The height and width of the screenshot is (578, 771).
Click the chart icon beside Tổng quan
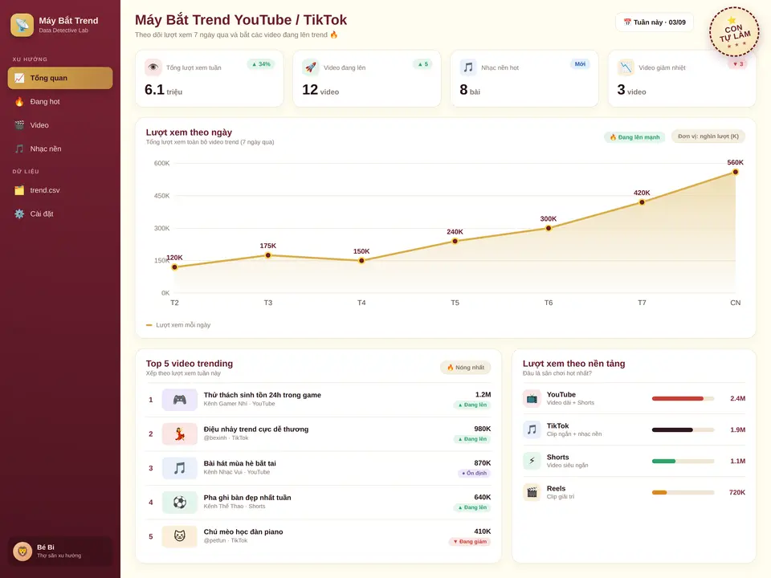pyautogui.click(x=19, y=78)
